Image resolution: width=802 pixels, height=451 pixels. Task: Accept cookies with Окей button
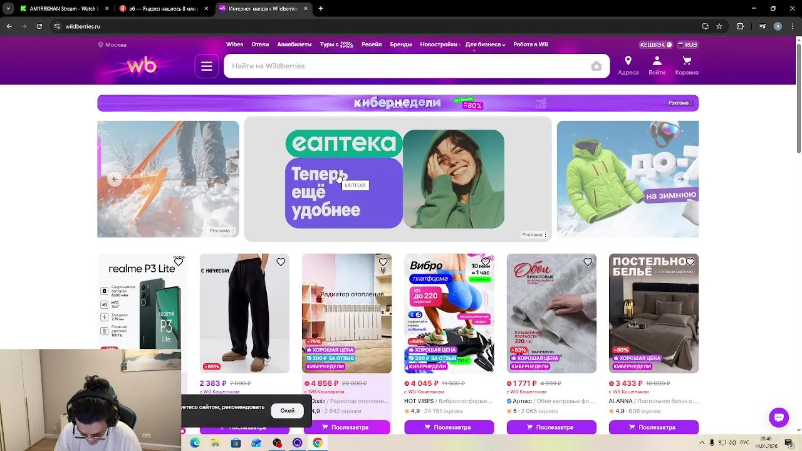click(x=288, y=410)
